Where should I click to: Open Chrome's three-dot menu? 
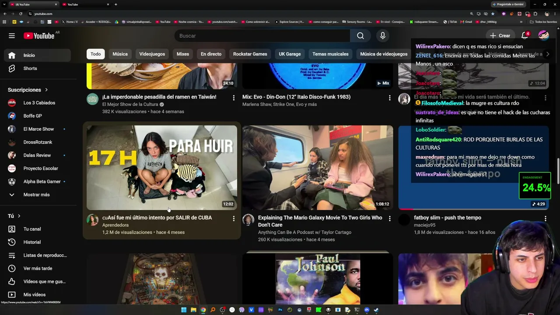(555, 14)
